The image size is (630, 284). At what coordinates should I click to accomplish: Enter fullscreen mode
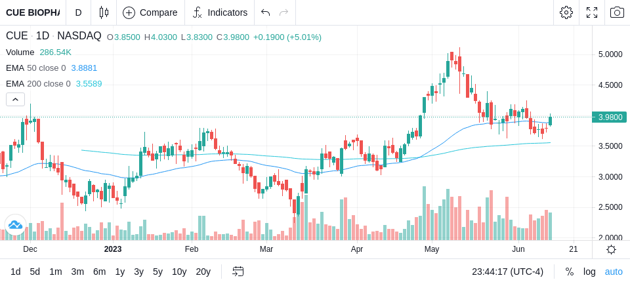[x=592, y=12]
